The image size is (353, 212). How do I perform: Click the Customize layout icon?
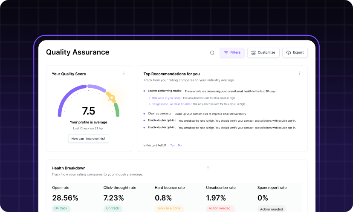tap(254, 53)
